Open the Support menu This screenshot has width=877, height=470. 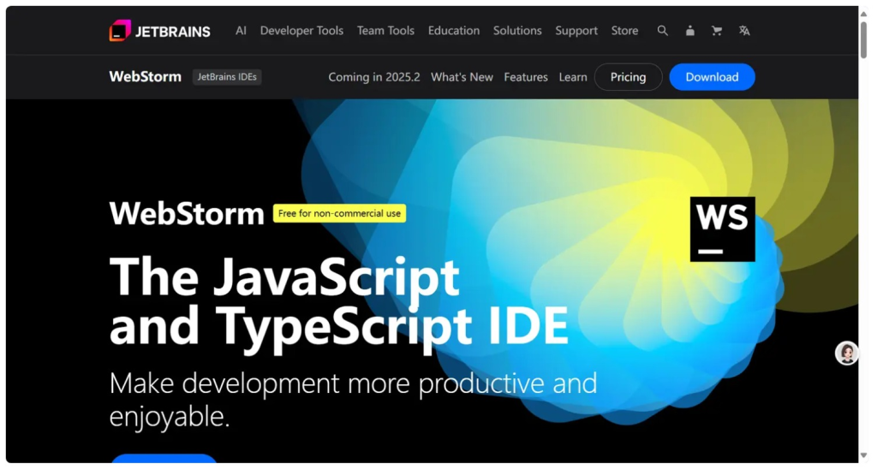(576, 31)
